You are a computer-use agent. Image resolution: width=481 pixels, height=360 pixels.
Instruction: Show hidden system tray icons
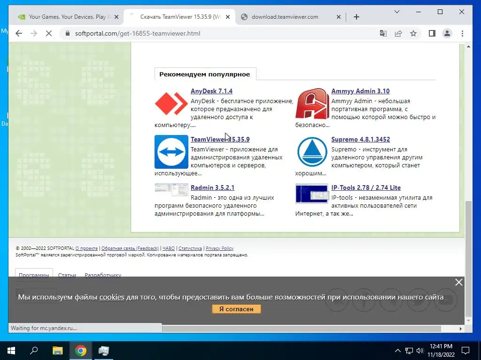coord(397,351)
